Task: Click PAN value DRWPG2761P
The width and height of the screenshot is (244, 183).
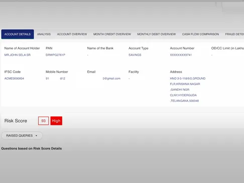Action: [55, 55]
